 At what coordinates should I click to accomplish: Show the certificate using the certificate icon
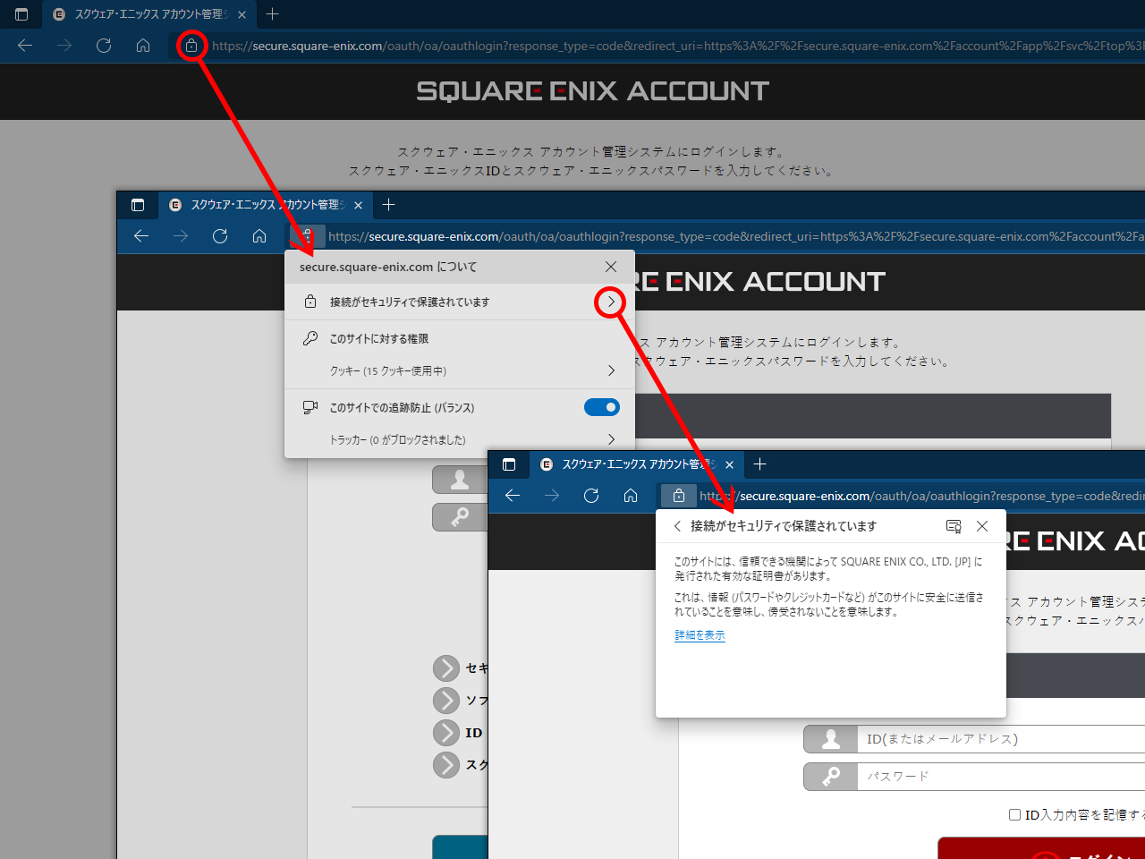954,526
